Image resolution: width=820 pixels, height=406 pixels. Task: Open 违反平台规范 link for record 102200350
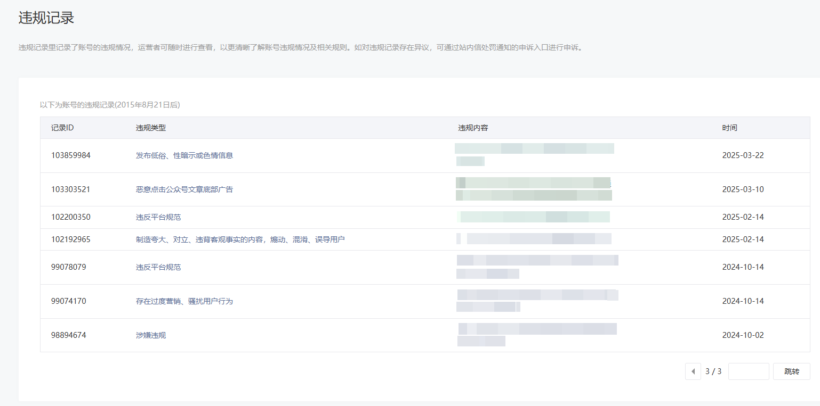coord(158,217)
